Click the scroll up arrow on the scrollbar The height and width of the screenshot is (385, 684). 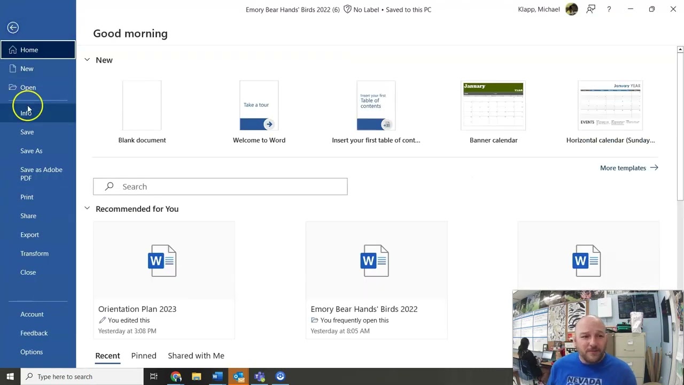point(680,50)
